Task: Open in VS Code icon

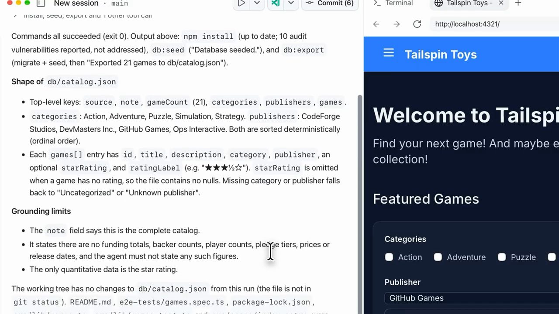Action: click(276, 3)
